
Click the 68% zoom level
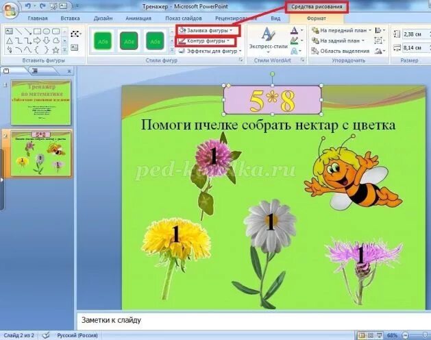coord(392,335)
